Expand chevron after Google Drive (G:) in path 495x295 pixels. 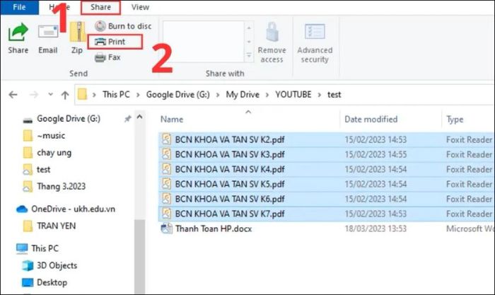click(x=218, y=95)
